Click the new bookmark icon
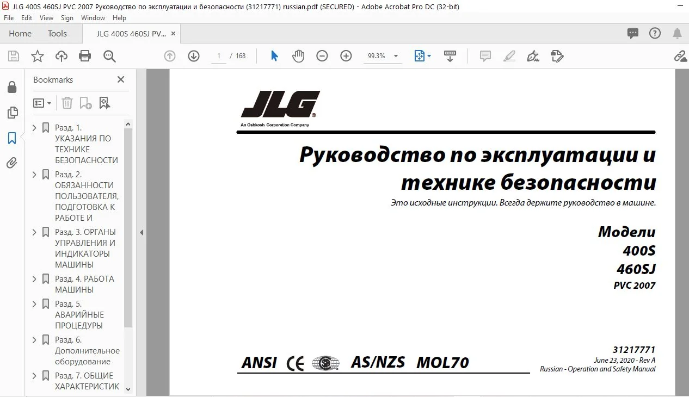This screenshot has height=397, width=689. [85, 103]
